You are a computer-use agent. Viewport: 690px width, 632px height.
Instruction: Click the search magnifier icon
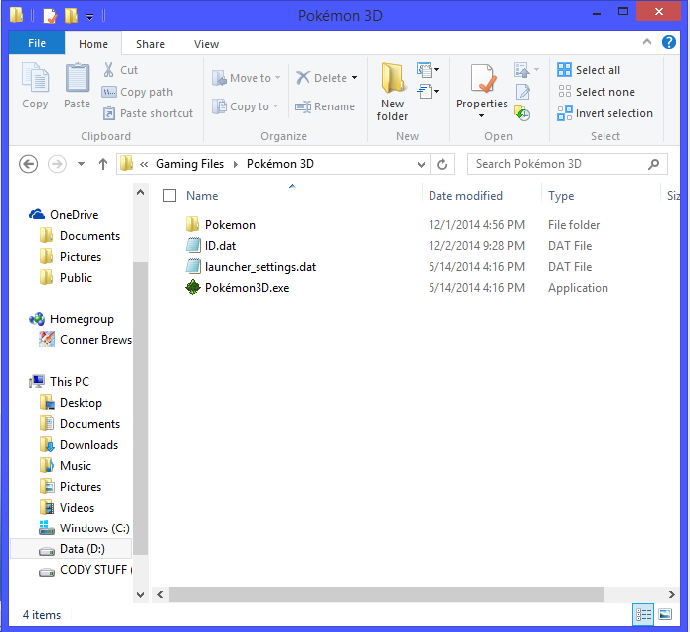[x=653, y=164]
